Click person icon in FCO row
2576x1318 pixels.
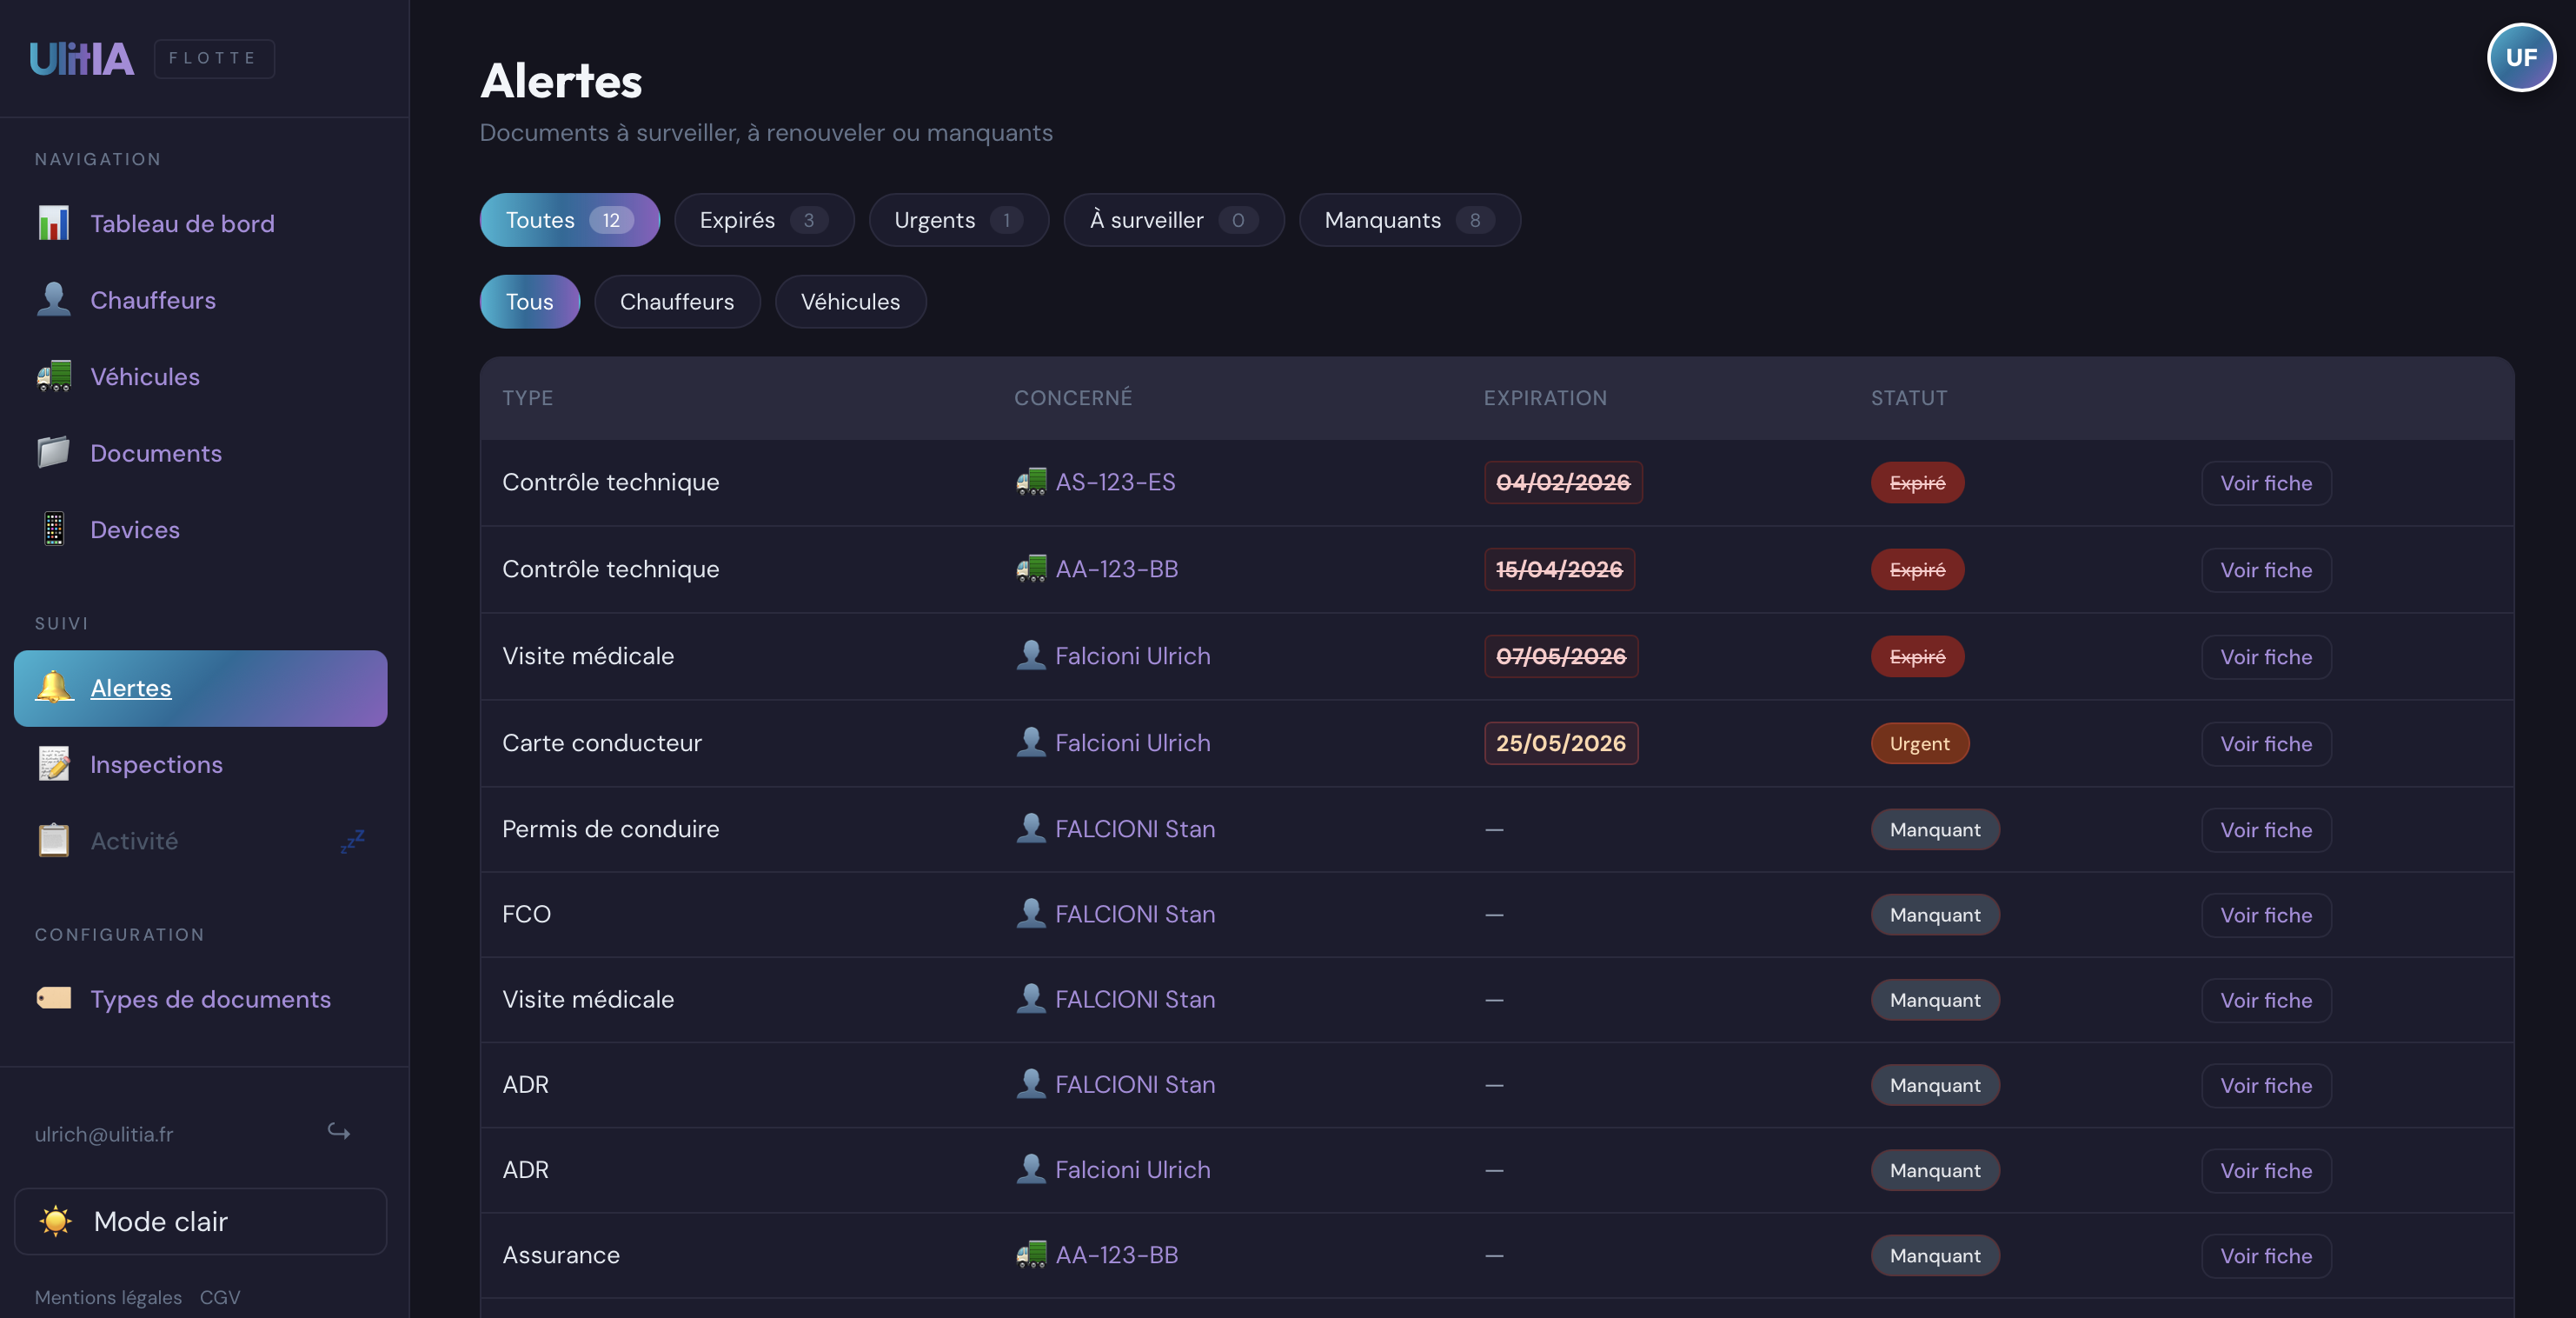[1031, 914]
